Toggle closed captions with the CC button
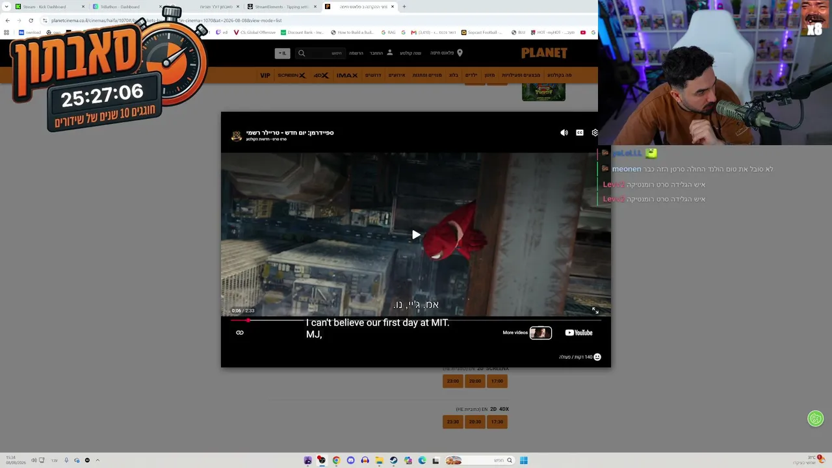 580,133
